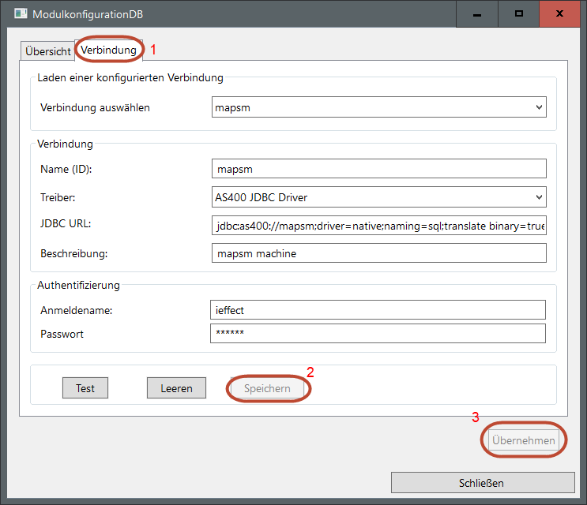The width and height of the screenshot is (587, 505).
Task: Click into the Name (ID) field
Action: pos(379,169)
